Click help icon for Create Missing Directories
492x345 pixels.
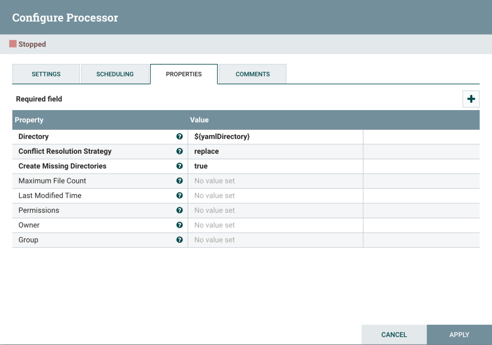pos(180,166)
